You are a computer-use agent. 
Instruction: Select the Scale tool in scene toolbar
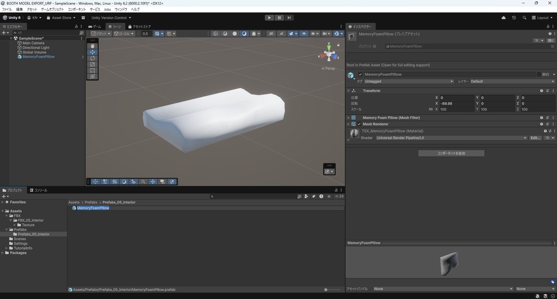[92, 64]
